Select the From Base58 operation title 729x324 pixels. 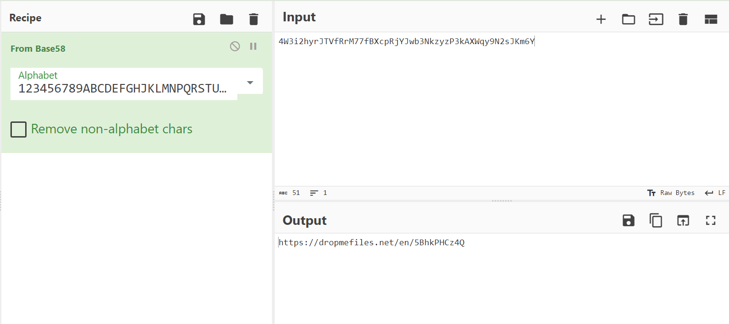[x=38, y=48]
